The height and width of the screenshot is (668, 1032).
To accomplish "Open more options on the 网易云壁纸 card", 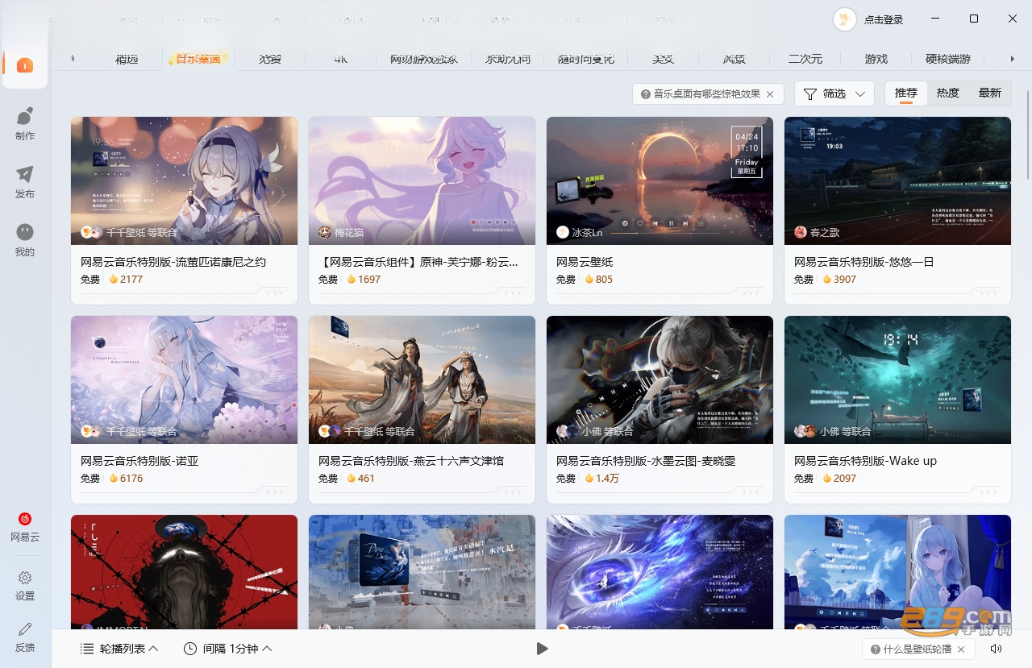I will coord(751,293).
